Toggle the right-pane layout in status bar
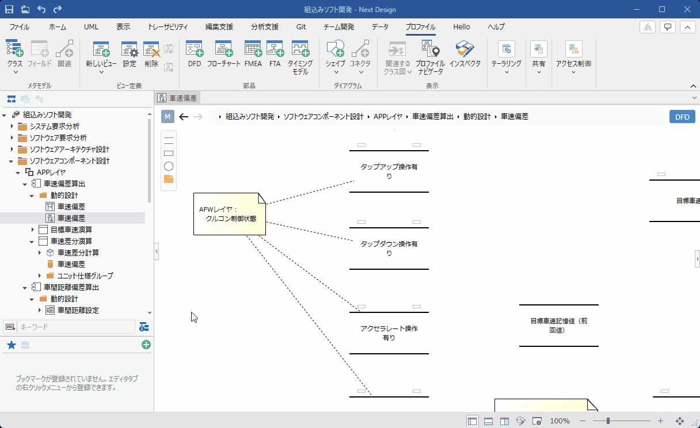The height and width of the screenshot is (428, 700). 504,421
